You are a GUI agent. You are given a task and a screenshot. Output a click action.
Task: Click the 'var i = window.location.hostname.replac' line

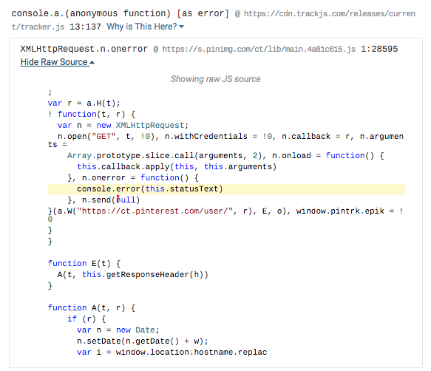click(172, 353)
